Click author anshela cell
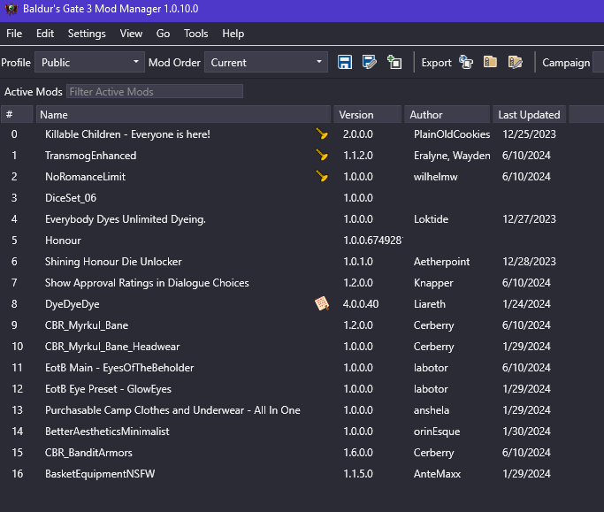The height and width of the screenshot is (512, 604). click(432, 410)
